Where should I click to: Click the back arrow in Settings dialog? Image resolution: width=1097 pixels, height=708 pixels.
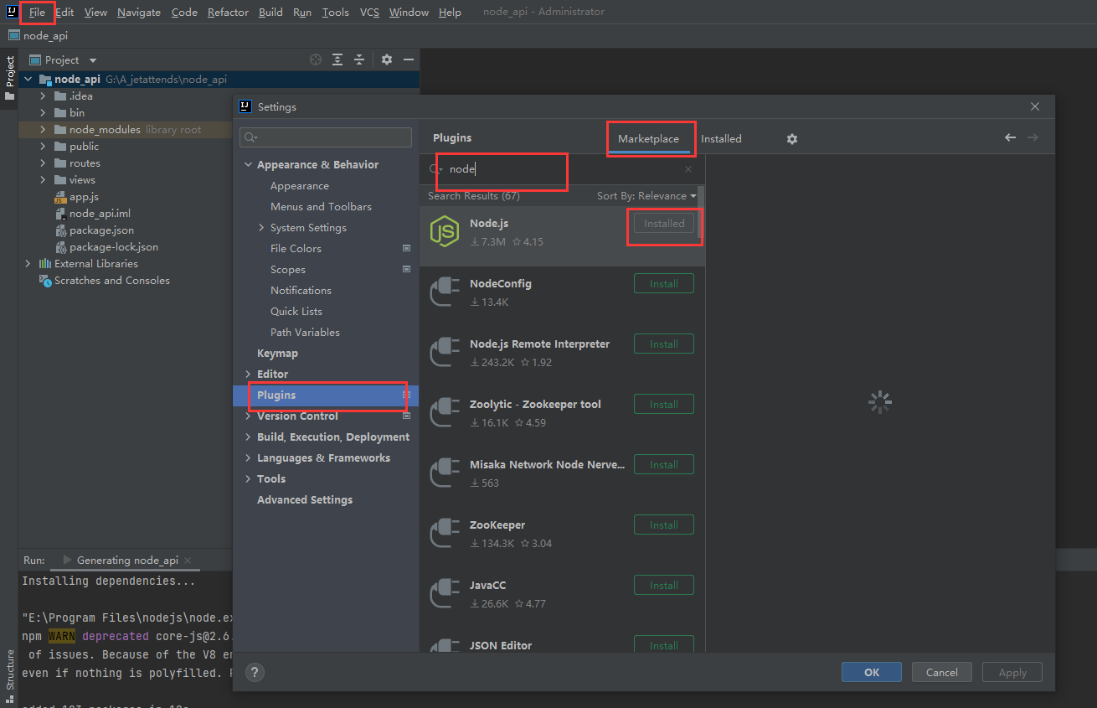point(1010,137)
